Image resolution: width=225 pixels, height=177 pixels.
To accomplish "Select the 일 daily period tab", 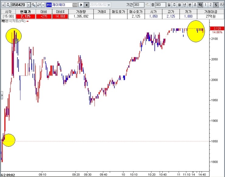I will (169, 5).
